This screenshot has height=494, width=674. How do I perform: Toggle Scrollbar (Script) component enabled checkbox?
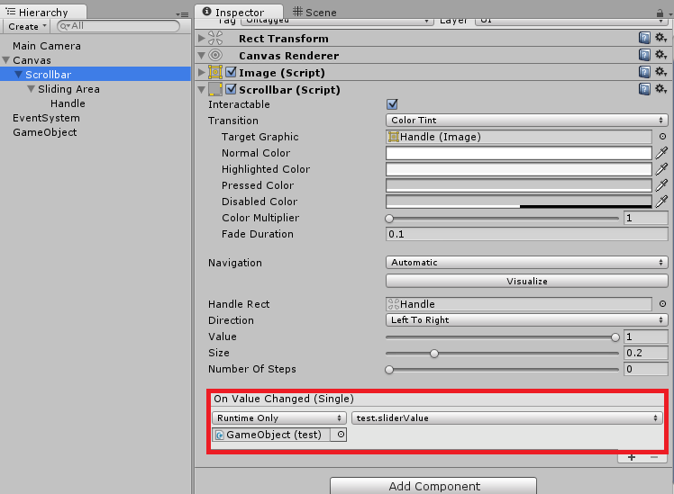tap(231, 89)
